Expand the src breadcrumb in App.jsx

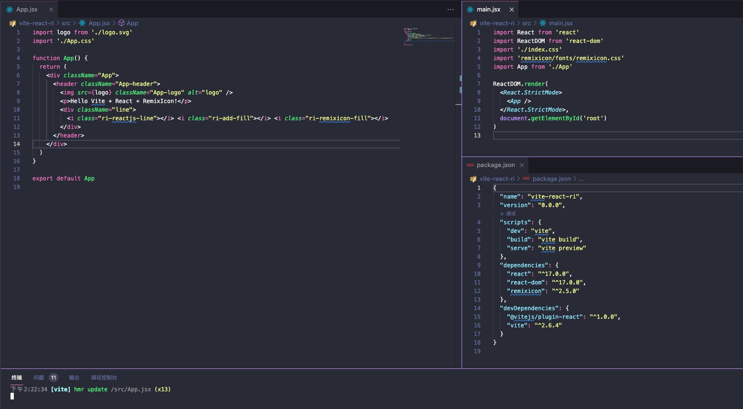pyautogui.click(x=66, y=23)
